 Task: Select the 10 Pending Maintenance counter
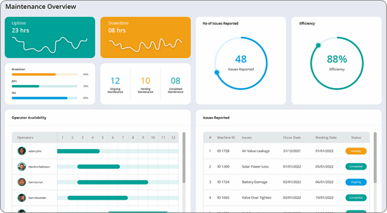(x=145, y=85)
